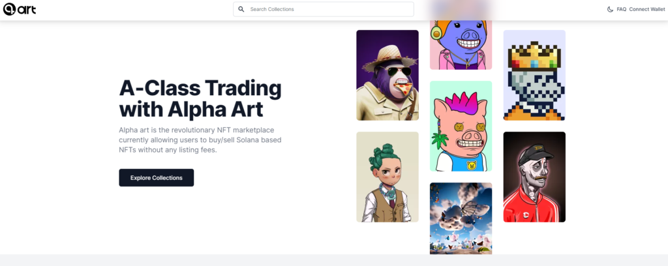
Task: Open the clouds and butterflies NFT
Action: tap(461, 218)
